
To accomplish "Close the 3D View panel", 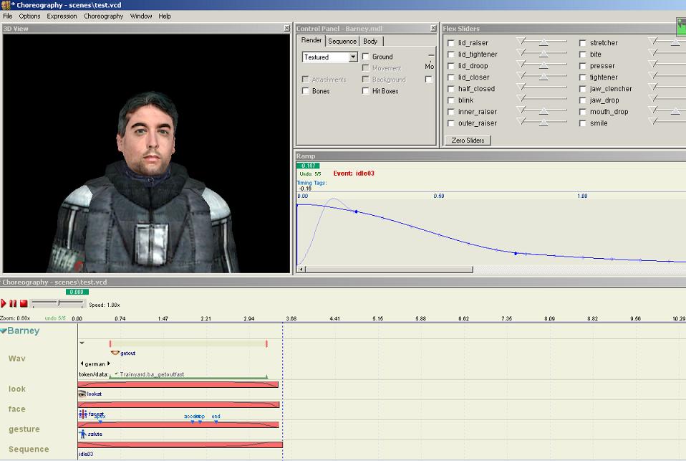I will pyautogui.click(x=286, y=28).
